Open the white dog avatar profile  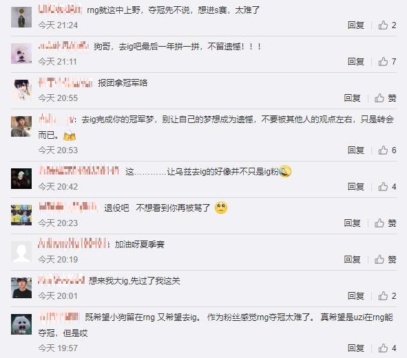click(x=21, y=54)
